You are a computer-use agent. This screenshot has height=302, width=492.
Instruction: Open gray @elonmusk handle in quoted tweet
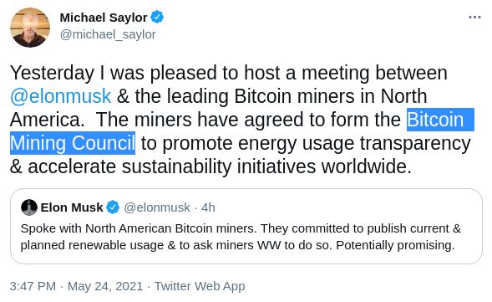click(x=157, y=207)
